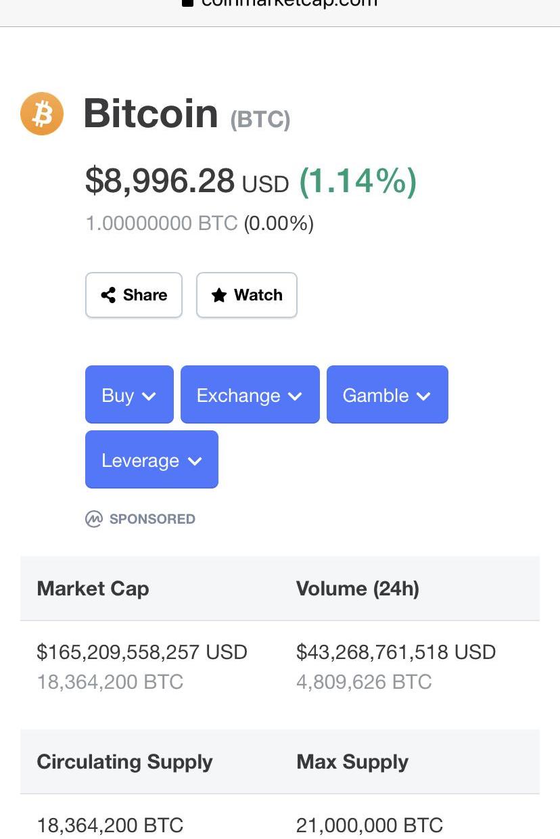Viewport: 560px width, 839px height.
Task: Click the $8,996.28 price value
Action: pyautogui.click(x=160, y=181)
